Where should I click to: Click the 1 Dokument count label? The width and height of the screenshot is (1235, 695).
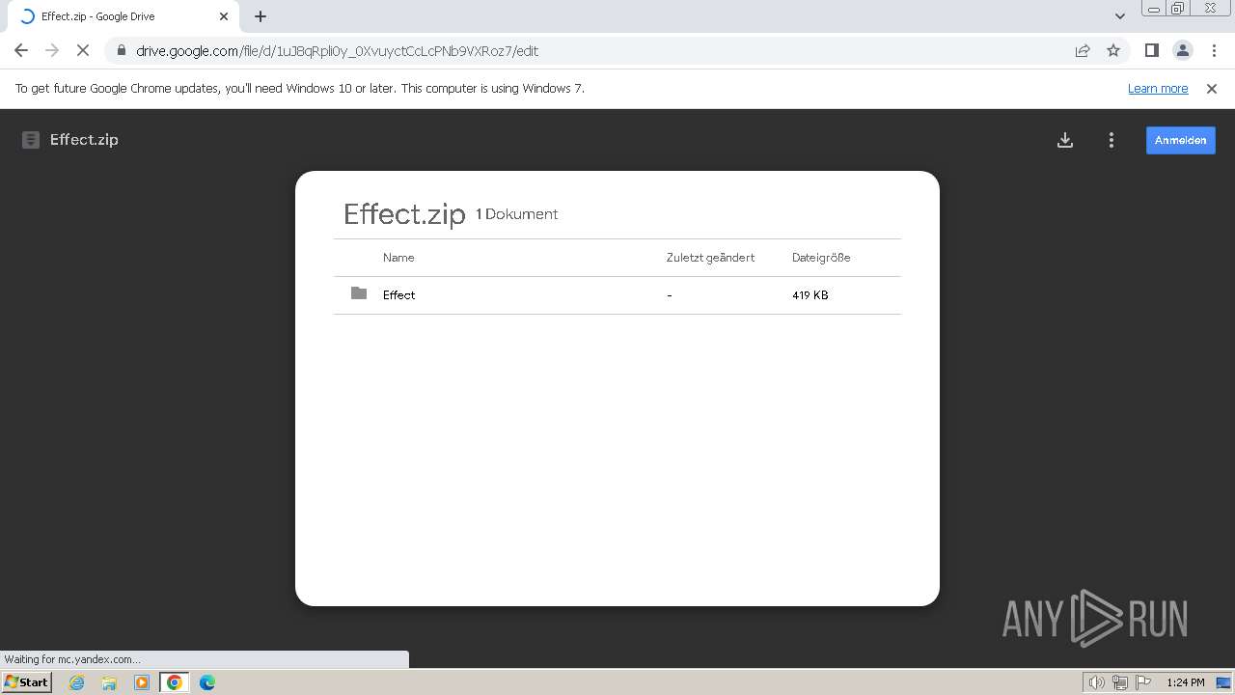(517, 214)
